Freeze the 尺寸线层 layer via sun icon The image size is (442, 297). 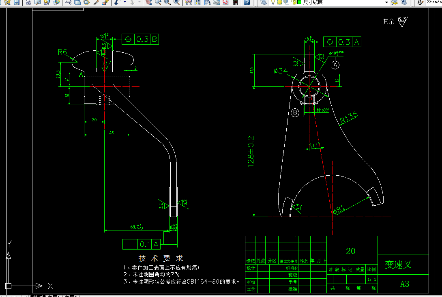279,3
